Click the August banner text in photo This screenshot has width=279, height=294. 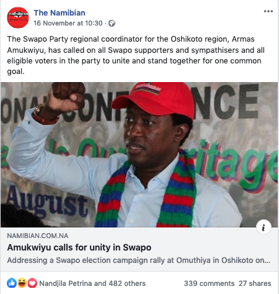(x=46, y=202)
